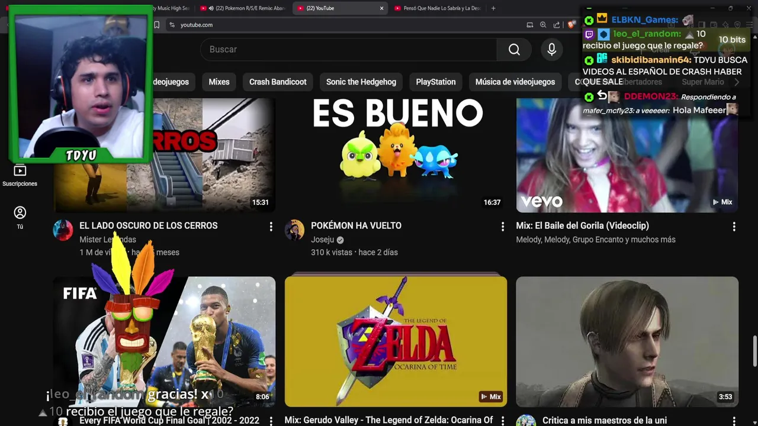Play the FIFA World Cup thumbnail
758x426 pixels.
point(164,341)
